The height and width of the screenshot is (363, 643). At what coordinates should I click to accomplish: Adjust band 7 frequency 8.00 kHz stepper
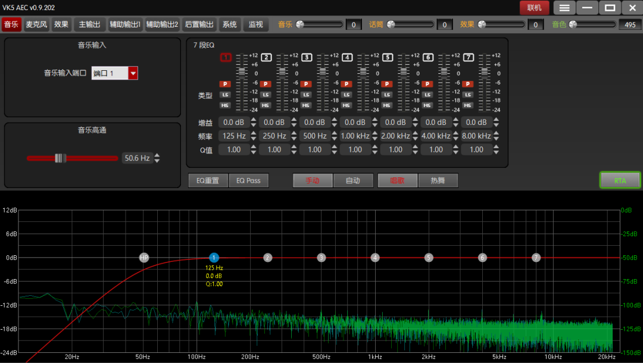(496, 136)
